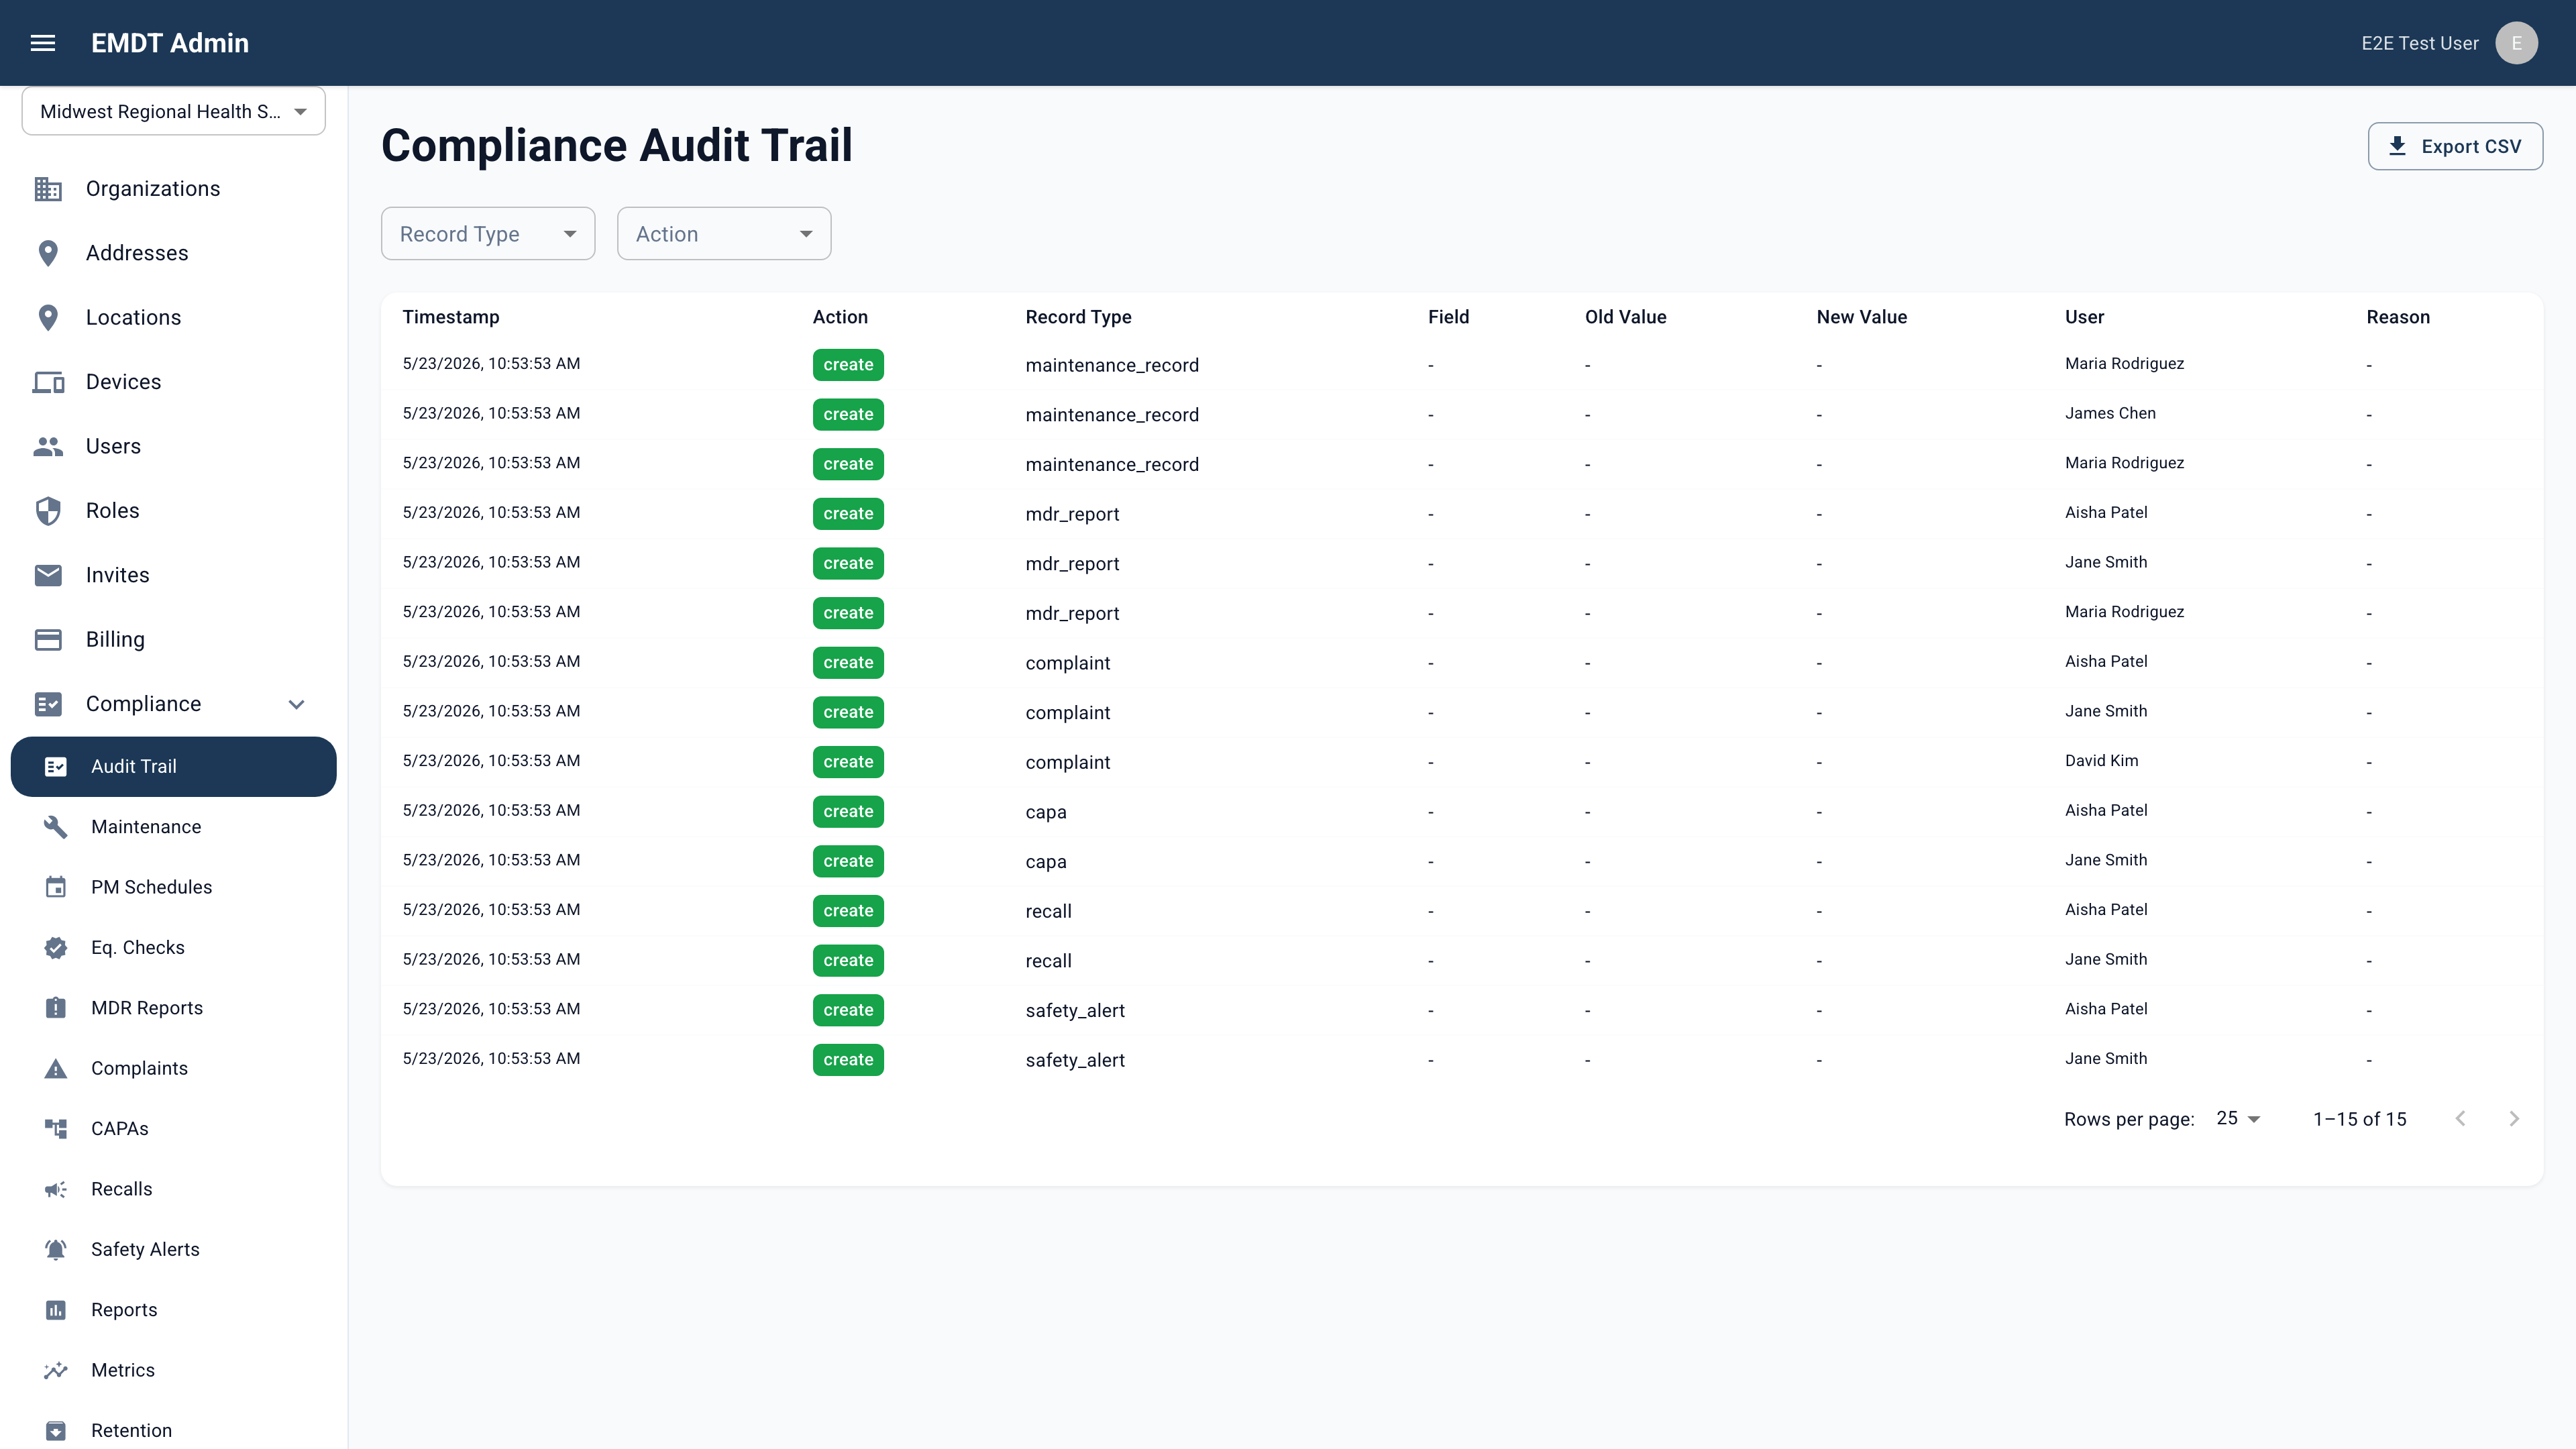Click the New Value column header
This screenshot has height=1449, width=2576.
pos(1861,317)
